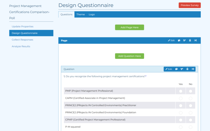Copy the Page via its copy icon
210x131 pixels.
pyautogui.click(x=179, y=40)
